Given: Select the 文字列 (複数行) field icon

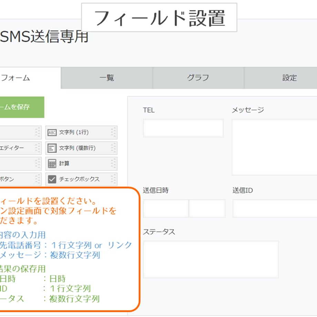Looking at the screenshot, I should click(x=52, y=148).
